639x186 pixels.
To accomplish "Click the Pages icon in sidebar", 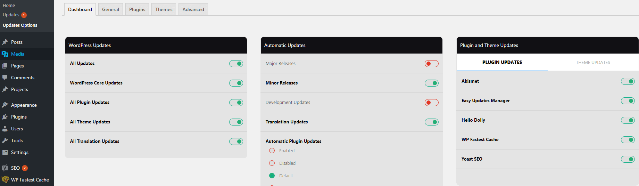I will (x=5, y=66).
